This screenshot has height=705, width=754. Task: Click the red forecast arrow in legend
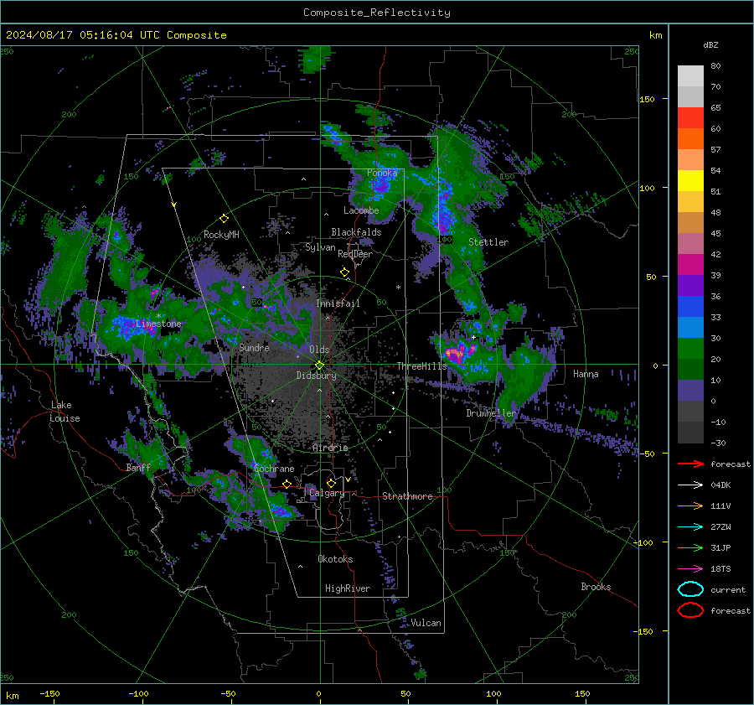point(690,464)
